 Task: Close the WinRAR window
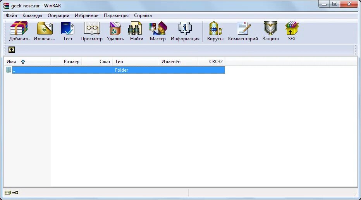349,4
